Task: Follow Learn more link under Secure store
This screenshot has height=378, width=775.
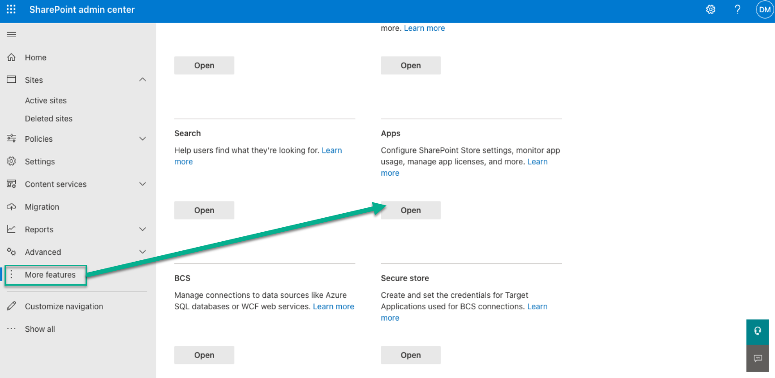Action: pyautogui.click(x=537, y=306)
